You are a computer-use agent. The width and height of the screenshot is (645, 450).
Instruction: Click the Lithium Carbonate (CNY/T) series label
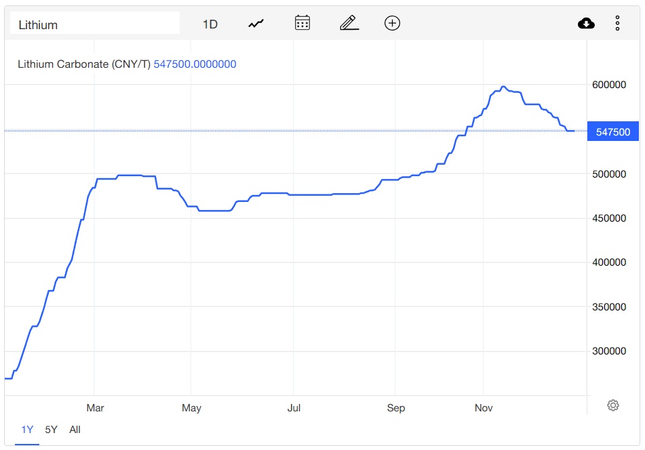(x=83, y=64)
